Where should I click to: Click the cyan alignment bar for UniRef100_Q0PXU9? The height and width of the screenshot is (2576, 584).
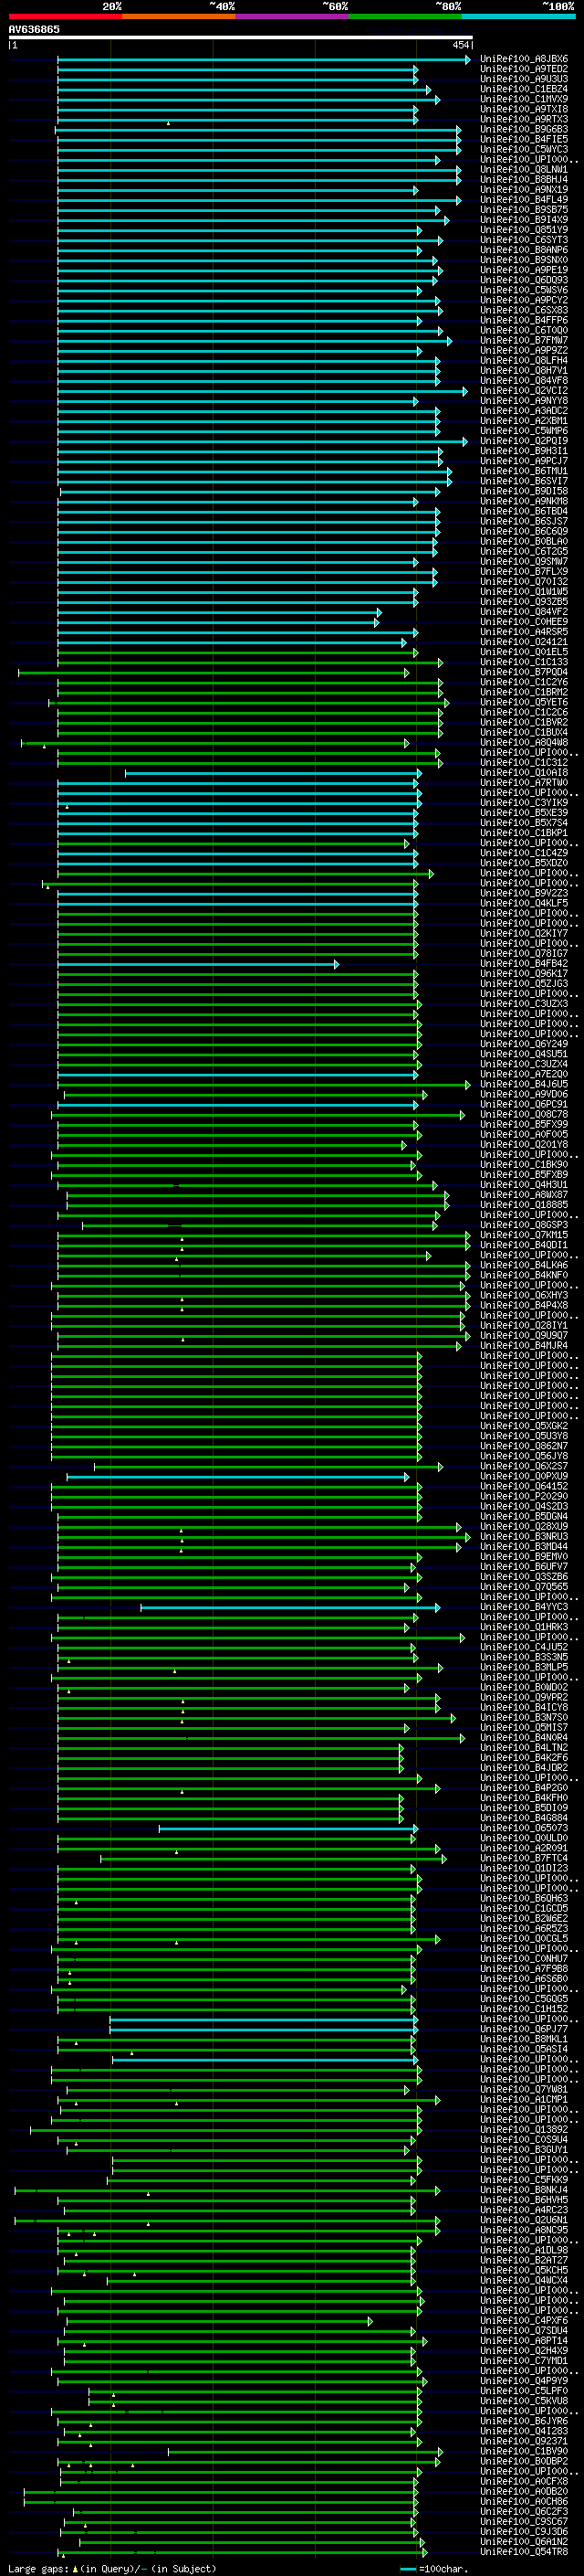pyautogui.click(x=237, y=1477)
